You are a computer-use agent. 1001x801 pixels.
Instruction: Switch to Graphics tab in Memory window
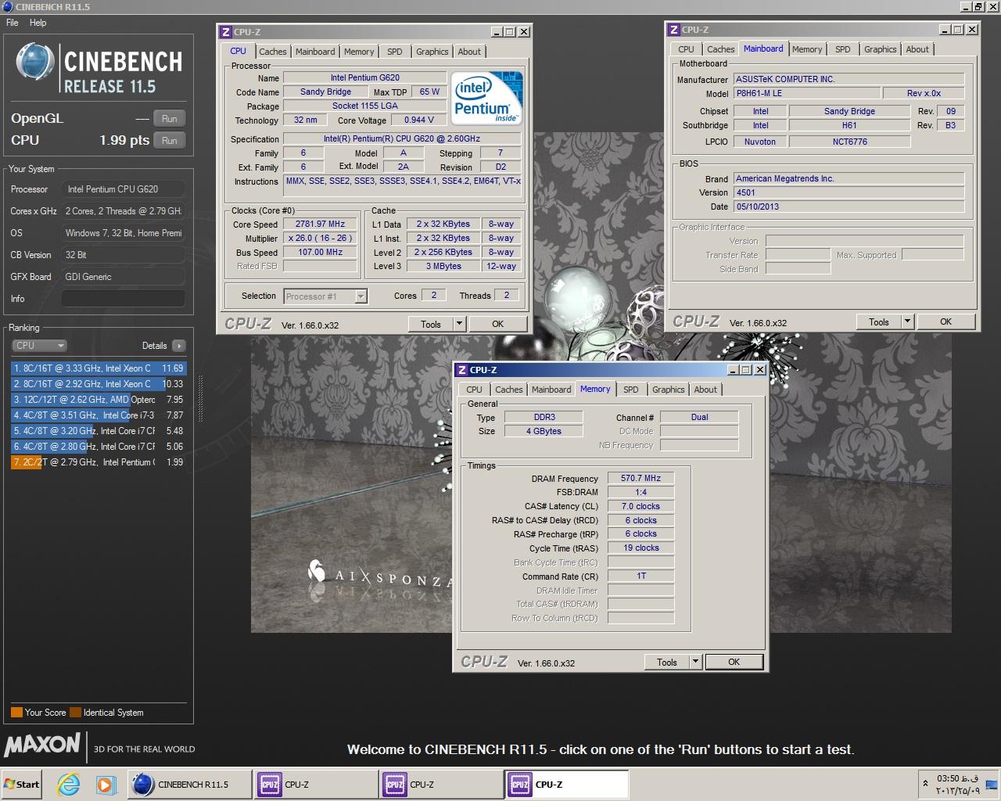669,390
